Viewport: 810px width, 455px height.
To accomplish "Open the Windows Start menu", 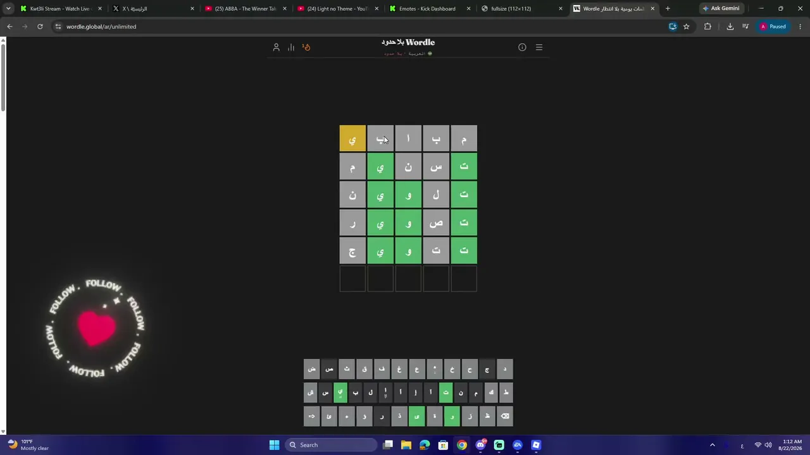I will tap(274, 445).
